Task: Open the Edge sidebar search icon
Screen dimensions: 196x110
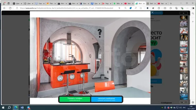Action: (193, 14)
